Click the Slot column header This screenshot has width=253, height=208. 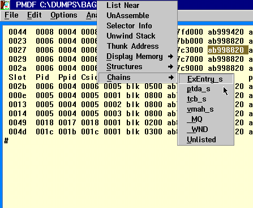coord(18,77)
